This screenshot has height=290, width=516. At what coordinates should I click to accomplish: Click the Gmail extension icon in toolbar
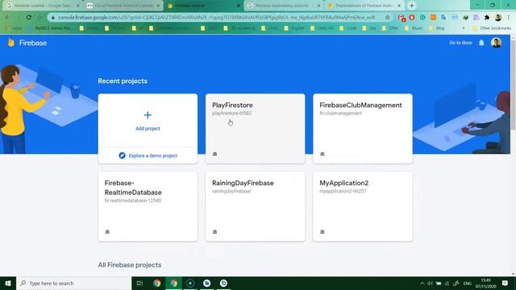click(402, 18)
